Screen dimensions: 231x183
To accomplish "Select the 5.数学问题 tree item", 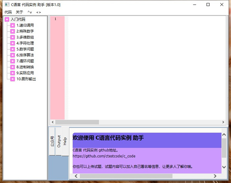I will 25,49.
